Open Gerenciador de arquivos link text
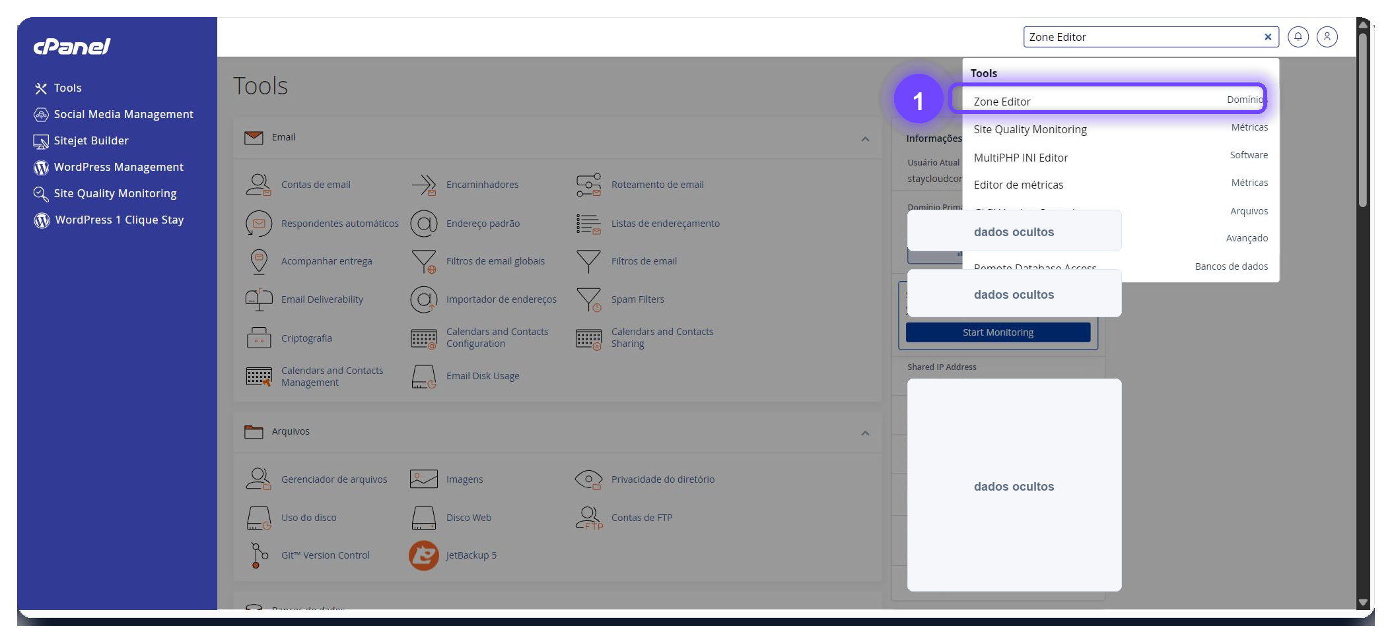Image resolution: width=1392 pixels, height=643 pixels. (x=334, y=479)
